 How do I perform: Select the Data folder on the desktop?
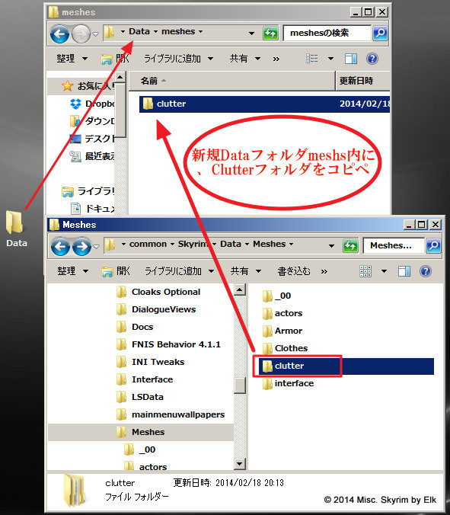(15, 229)
